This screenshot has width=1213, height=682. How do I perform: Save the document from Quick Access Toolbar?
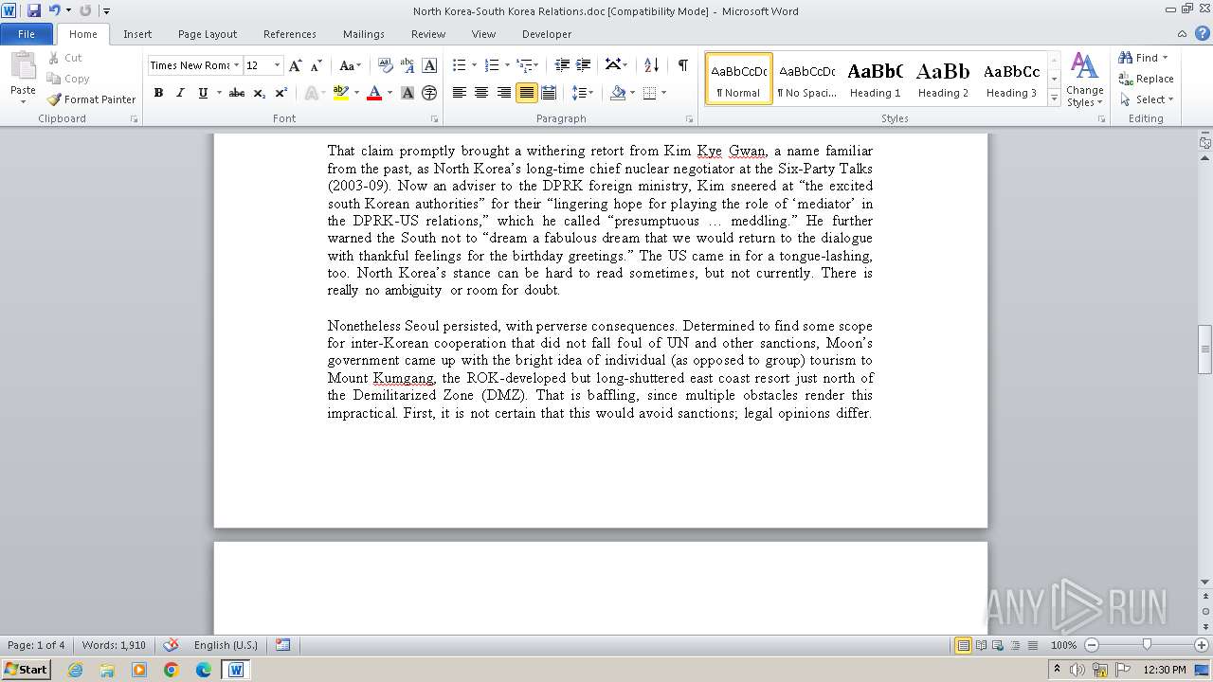(x=34, y=10)
